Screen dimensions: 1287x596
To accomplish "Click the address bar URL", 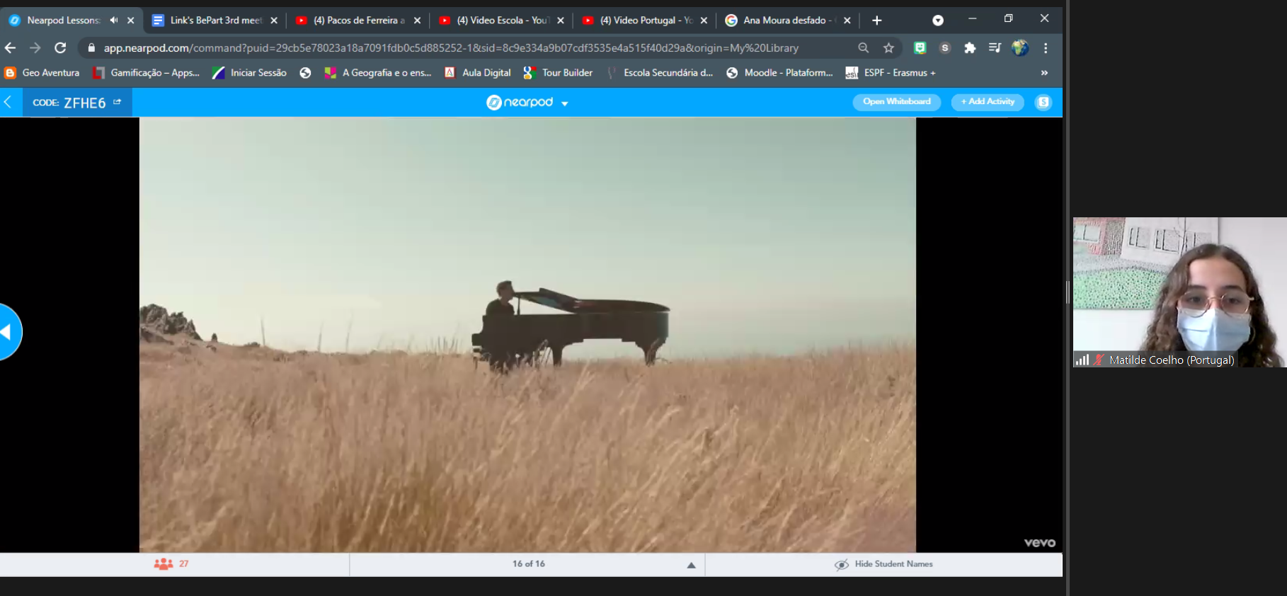I will (x=451, y=48).
